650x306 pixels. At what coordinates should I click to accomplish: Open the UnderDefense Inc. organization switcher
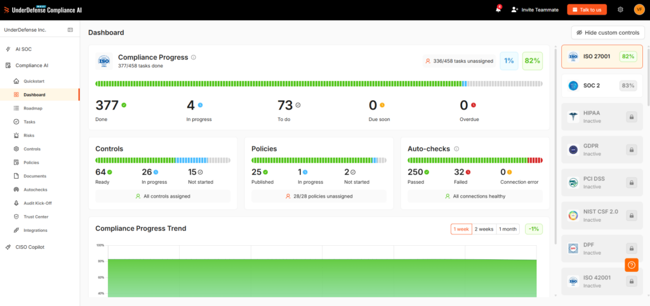coord(25,30)
